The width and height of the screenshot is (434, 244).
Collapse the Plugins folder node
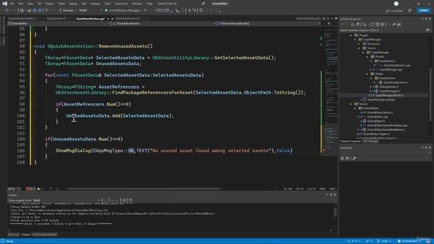click(351, 35)
